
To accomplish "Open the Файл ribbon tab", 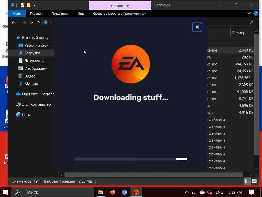I will [x=17, y=13].
